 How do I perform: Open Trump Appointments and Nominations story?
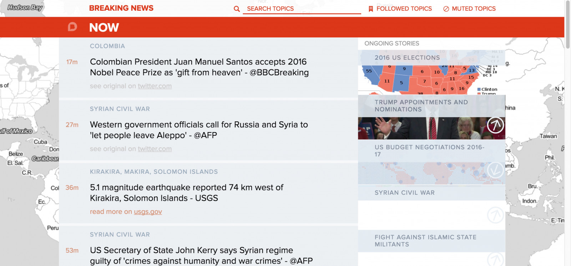tap(421, 106)
